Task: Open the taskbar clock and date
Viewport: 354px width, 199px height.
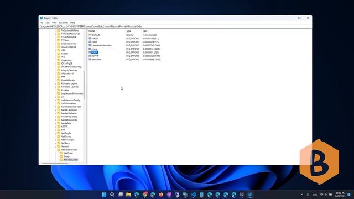Action: (x=341, y=195)
